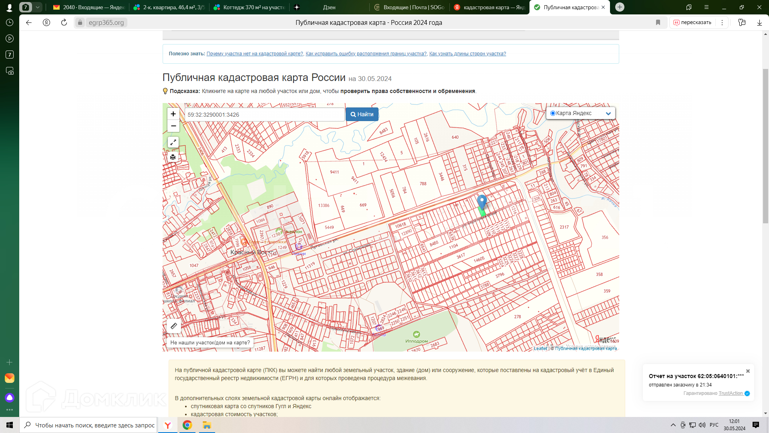Click the blue location marker pin

(482, 202)
